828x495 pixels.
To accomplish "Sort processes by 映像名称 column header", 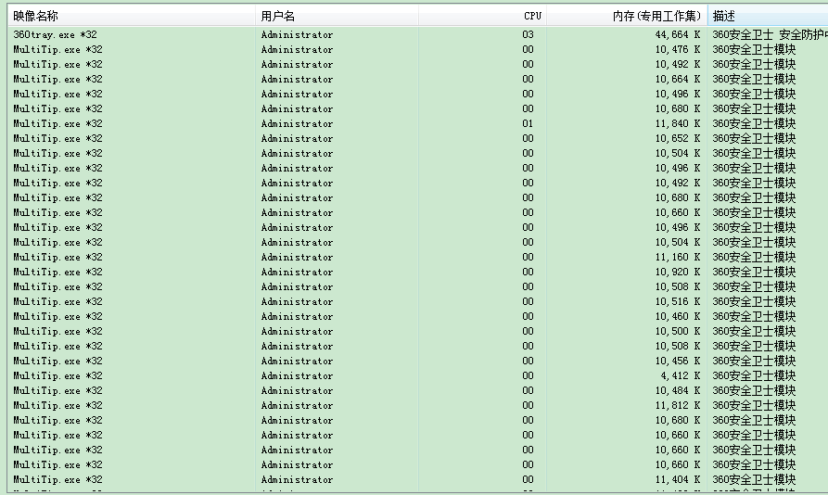I will (35, 16).
